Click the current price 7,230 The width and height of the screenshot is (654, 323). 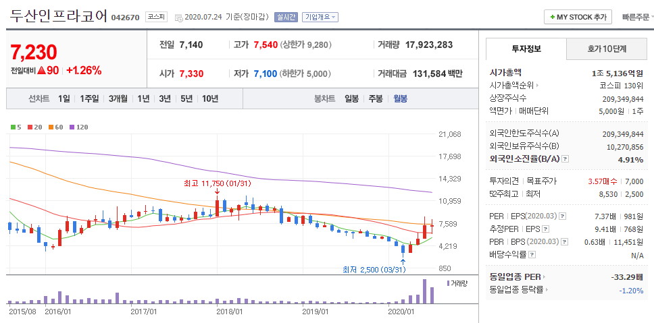(33, 53)
